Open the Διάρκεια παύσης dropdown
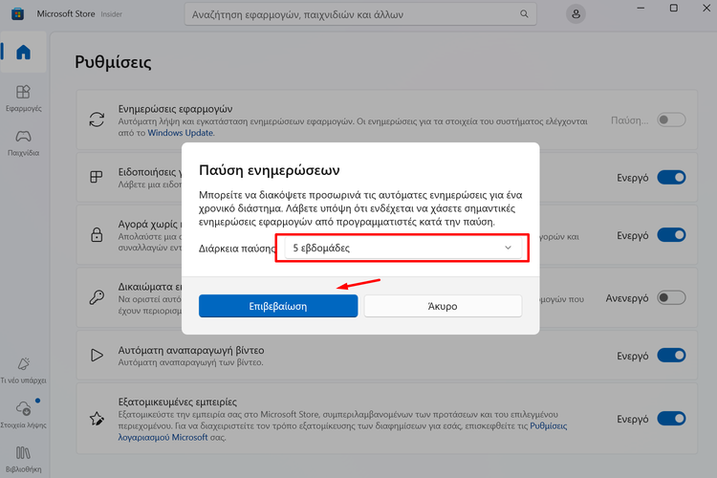This screenshot has width=717, height=478. pyautogui.click(x=402, y=248)
